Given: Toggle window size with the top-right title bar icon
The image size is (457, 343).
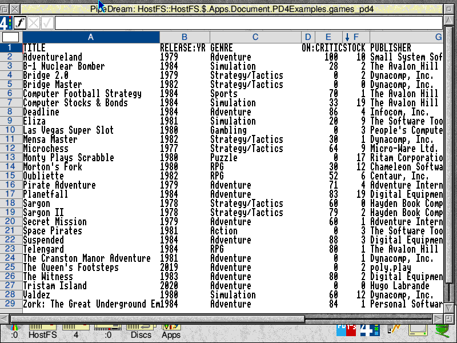Looking at the screenshot, I should 449,9.
